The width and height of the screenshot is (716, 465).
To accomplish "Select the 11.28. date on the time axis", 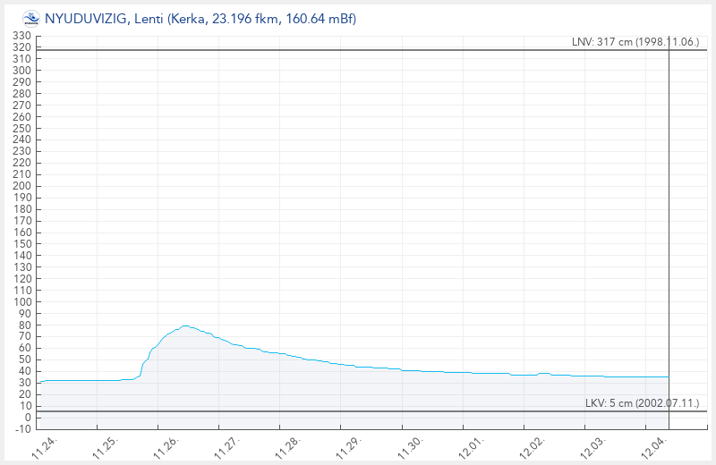I will (x=289, y=447).
